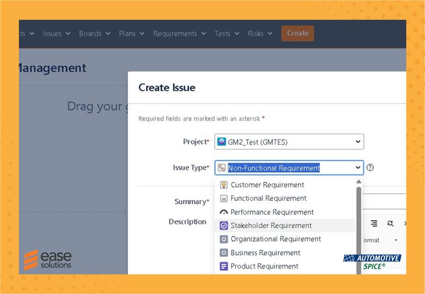The width and height of the screenshot is (425, 294).
Task: Open the Boards menu
Action: pos(94,33)
